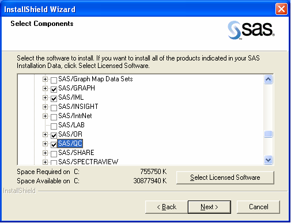Go back with the Back button
291x223 pixels.
tap(167, 207)
